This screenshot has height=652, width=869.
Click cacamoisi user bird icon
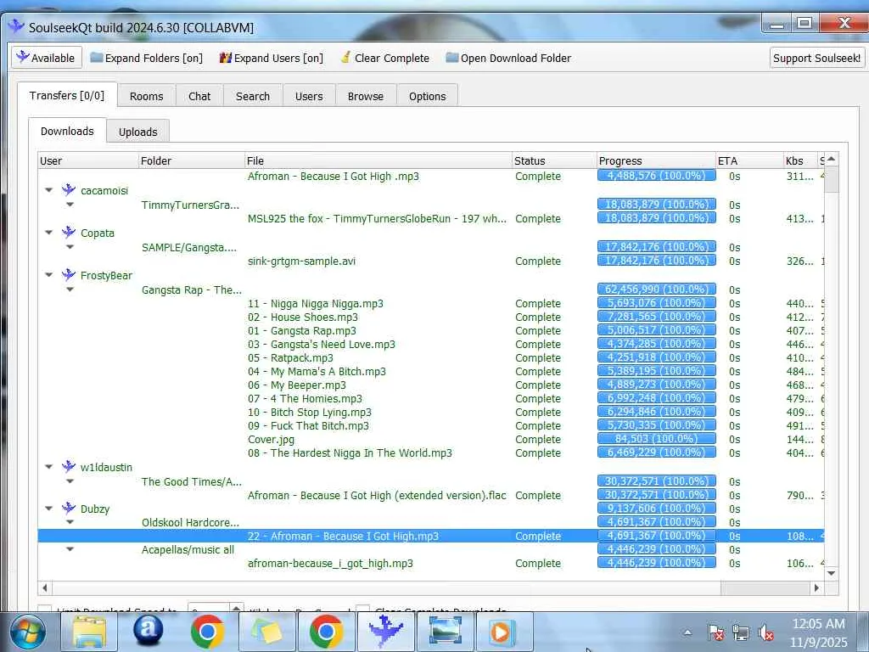[x=69, y=190]
